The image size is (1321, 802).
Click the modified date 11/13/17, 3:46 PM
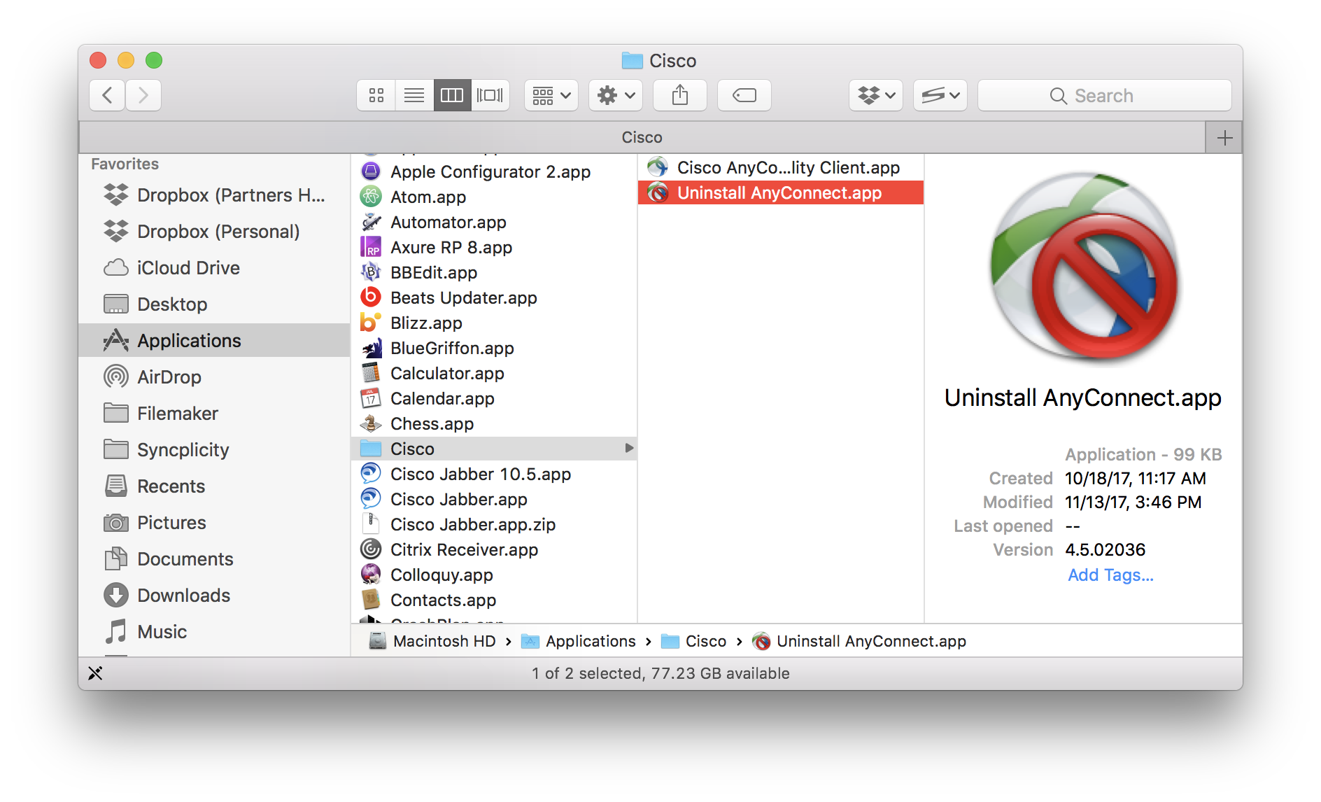point(1133,502)
